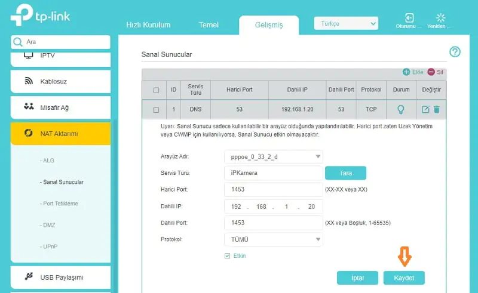
Task: Click the Harici Port input field
Action: click(x=274, y=190)
